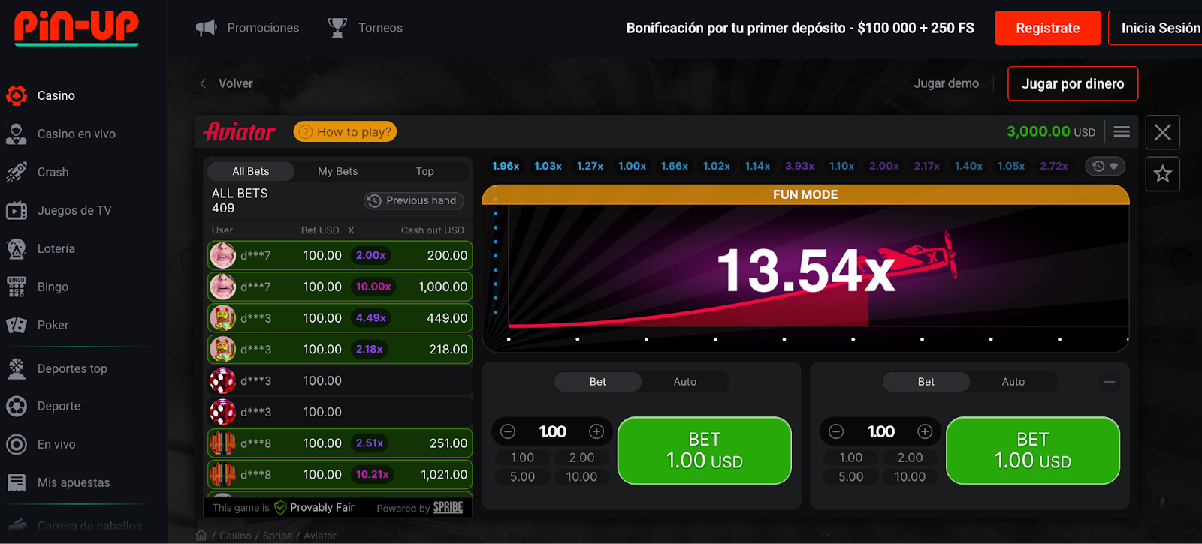
Task: Open the Aviator hamburger menu
Action: click(1122, 131)
